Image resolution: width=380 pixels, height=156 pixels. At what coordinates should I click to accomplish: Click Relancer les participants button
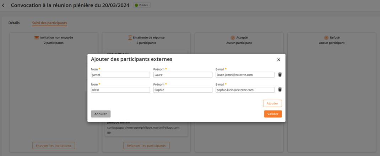(x=146, y=145)
